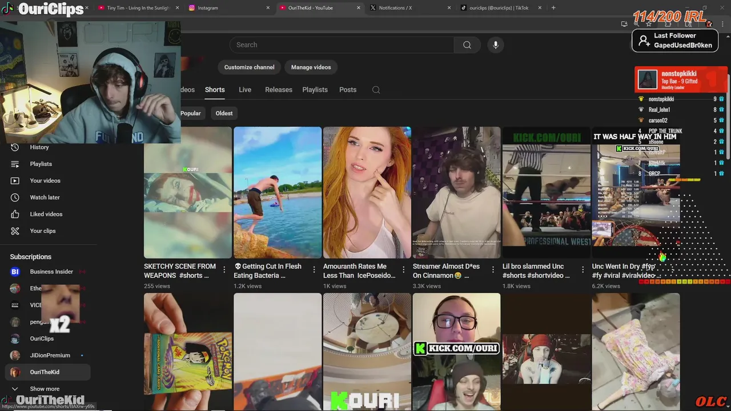This screenshot has height=411, width=731.
Task: Select the Live channel tab
Action: pos(245,90)
